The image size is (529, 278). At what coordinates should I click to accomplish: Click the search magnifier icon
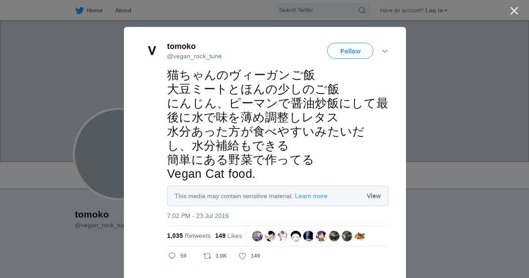tap(361, 10)
